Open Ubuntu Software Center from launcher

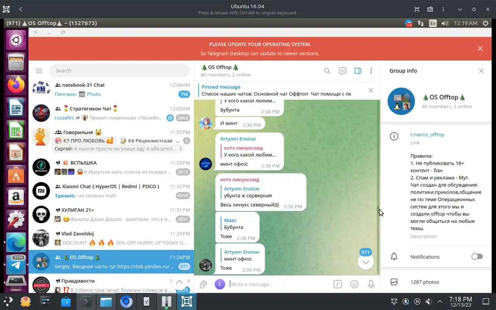point(16,175)
